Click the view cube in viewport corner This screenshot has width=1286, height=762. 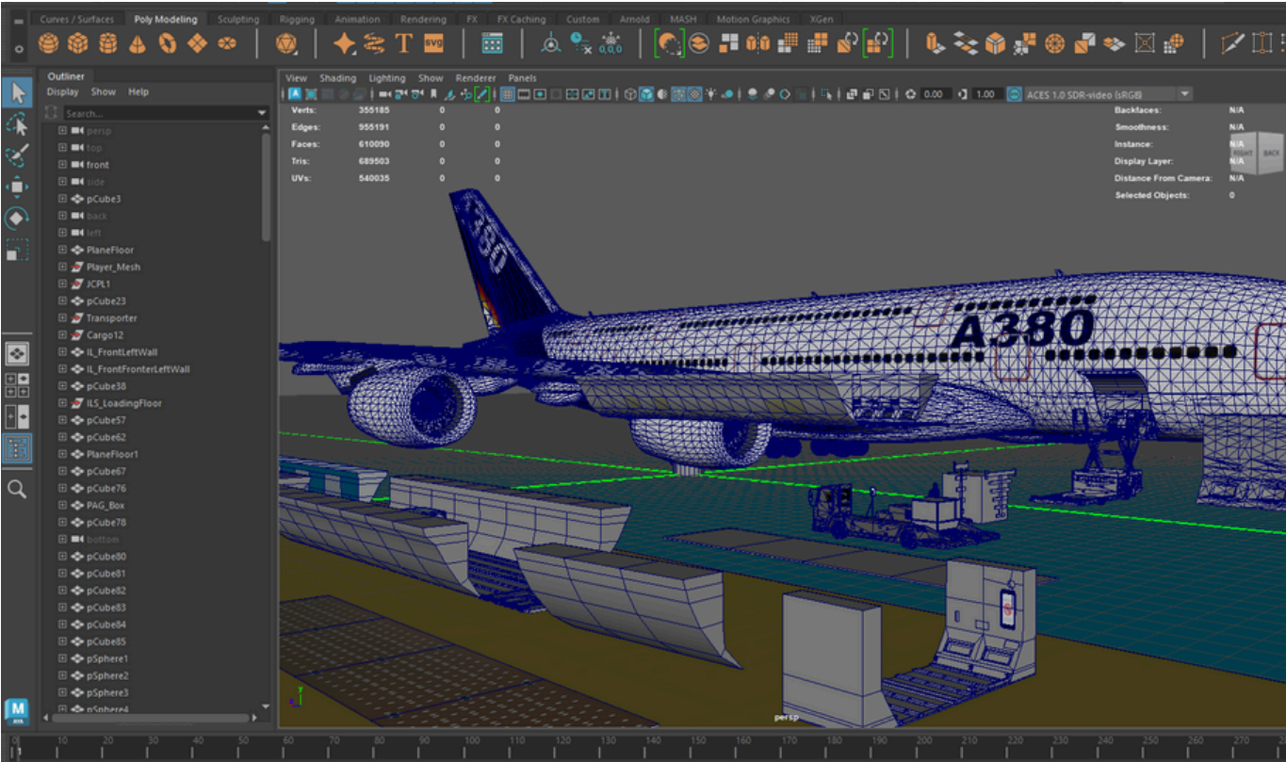click(x=1257, y=152)
